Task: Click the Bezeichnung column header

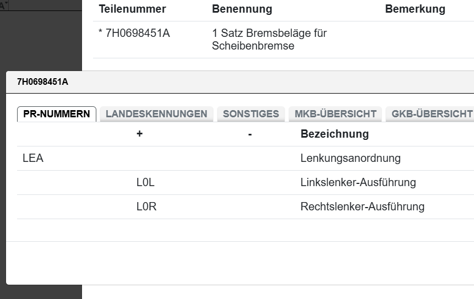Action: tap(334, 134)
